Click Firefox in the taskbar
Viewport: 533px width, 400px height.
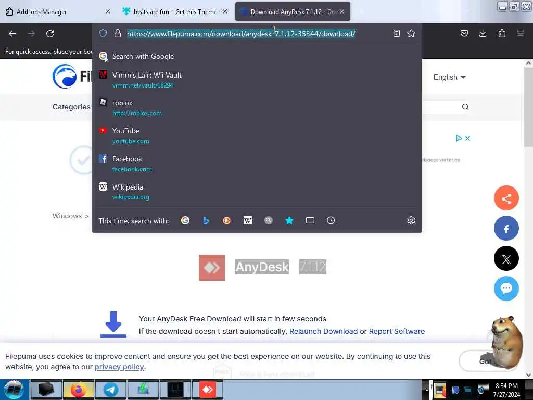point(79,390)
